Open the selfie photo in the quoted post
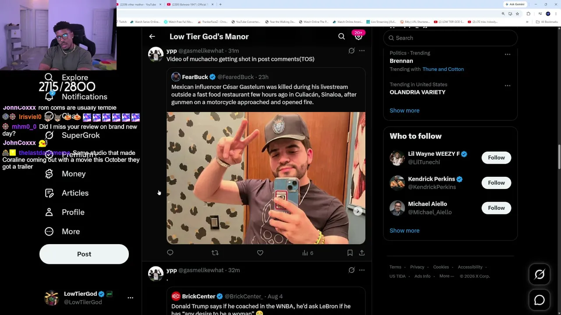The width and height of the screenshot is (561, 315). [266, 178]
